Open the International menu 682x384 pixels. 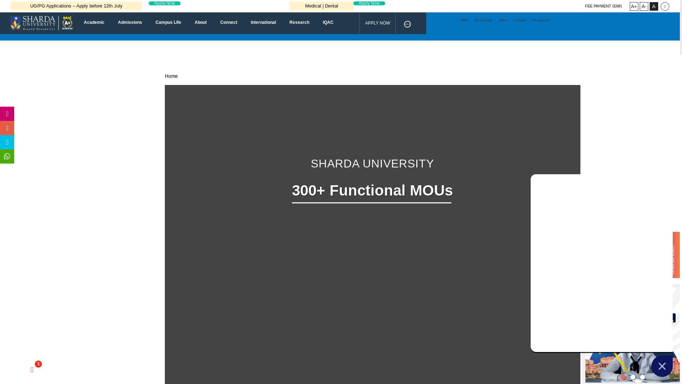263,22
